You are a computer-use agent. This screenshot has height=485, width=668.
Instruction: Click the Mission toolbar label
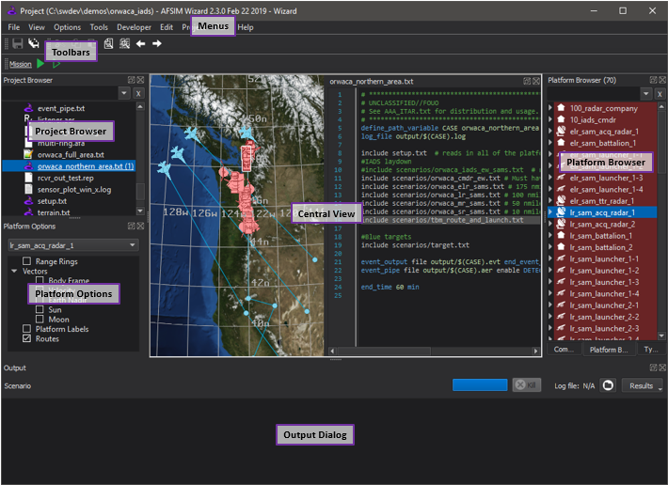21,64
